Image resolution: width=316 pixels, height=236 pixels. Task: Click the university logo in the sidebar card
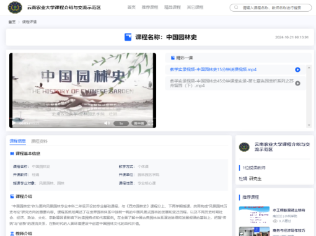(x=244, y=147)
